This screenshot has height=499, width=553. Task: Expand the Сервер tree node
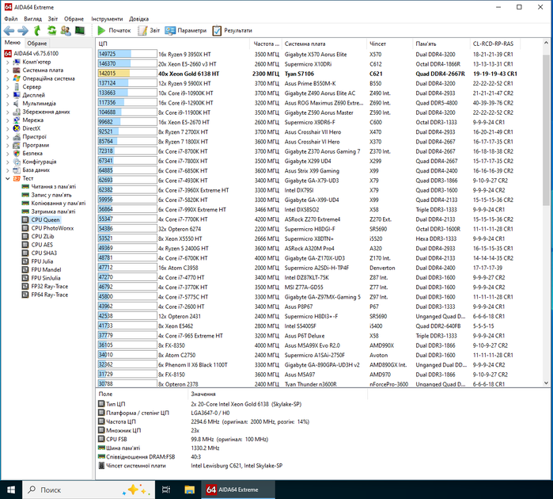click(8, 87)
